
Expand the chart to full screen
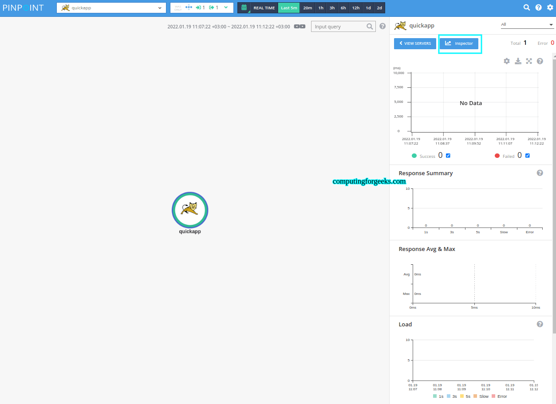point(528,61)
